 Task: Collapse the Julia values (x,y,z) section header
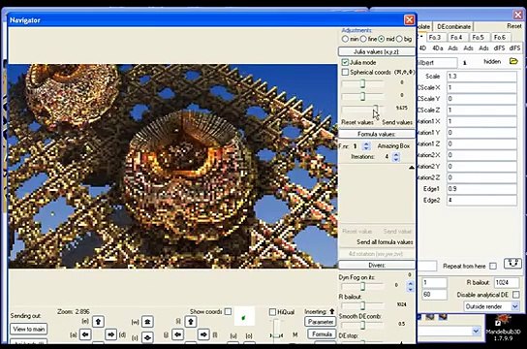pyautogui.click(x=376, y=51)
